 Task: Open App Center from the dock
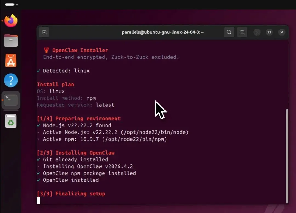coord(11,60)
